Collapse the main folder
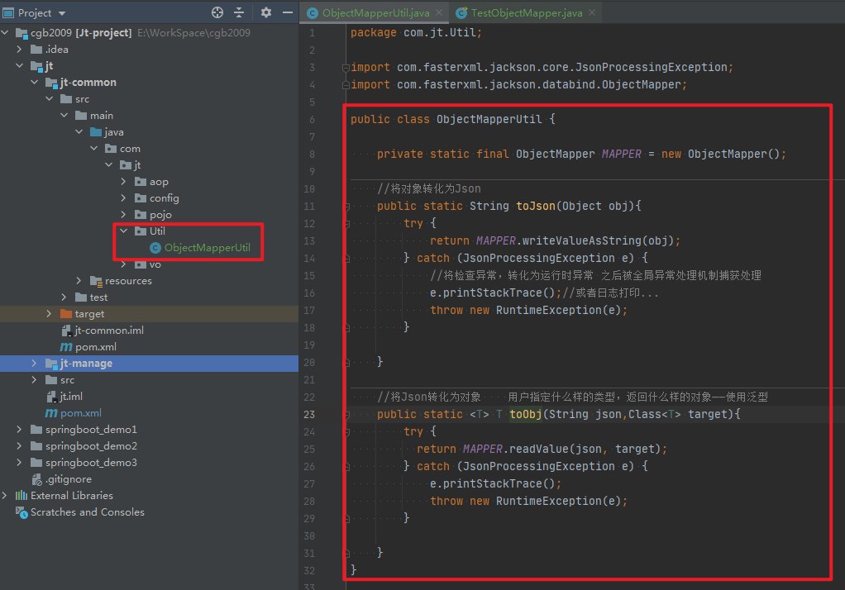Viewport: 845px width, 590px height. (64, 116)
